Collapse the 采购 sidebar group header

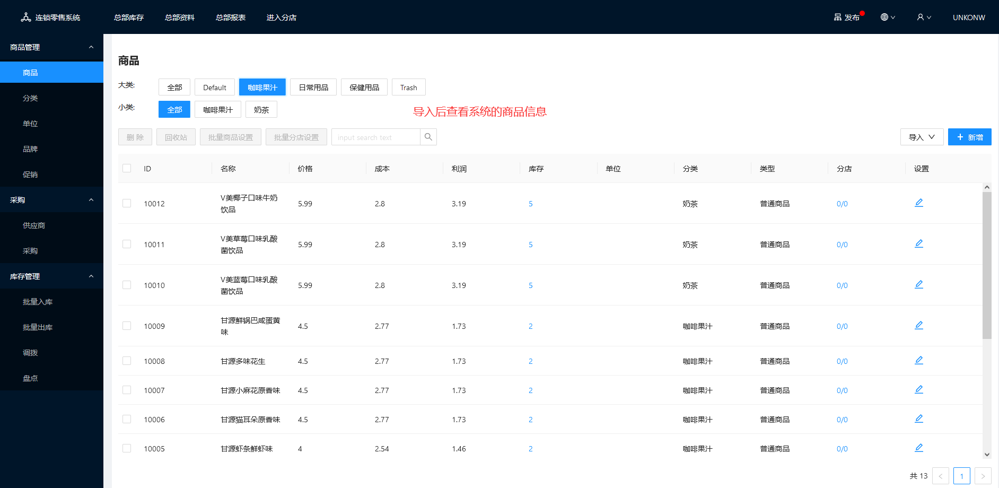[x=51, y=200]
